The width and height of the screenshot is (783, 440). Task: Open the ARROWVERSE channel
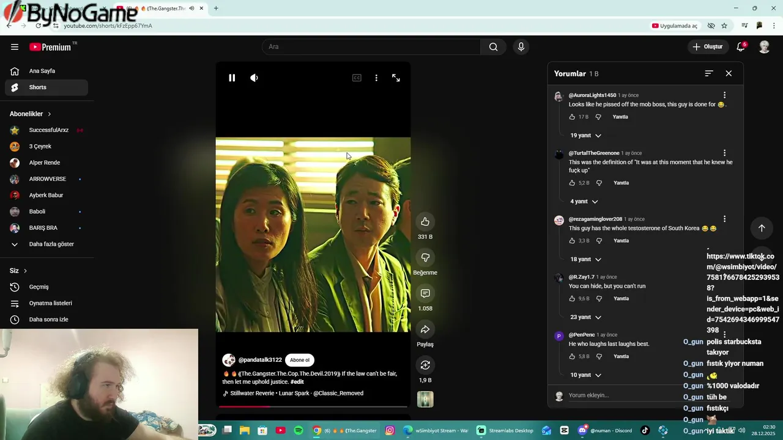tap(46, 179)
